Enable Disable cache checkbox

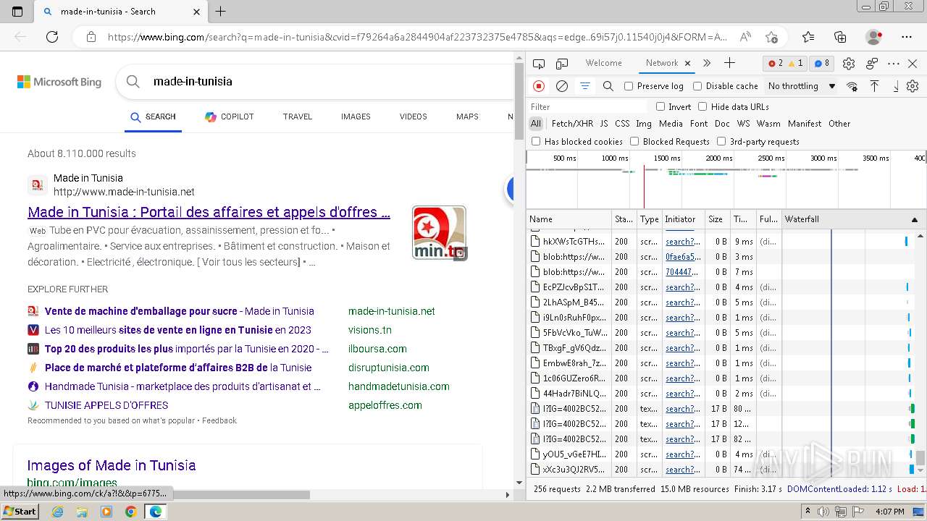[697, 86]
